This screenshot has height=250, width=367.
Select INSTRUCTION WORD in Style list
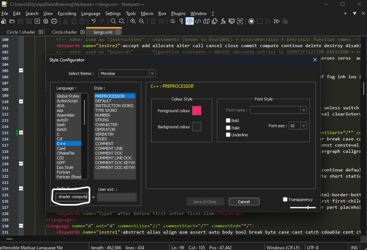pyautogui.click(x=114, y=106)
